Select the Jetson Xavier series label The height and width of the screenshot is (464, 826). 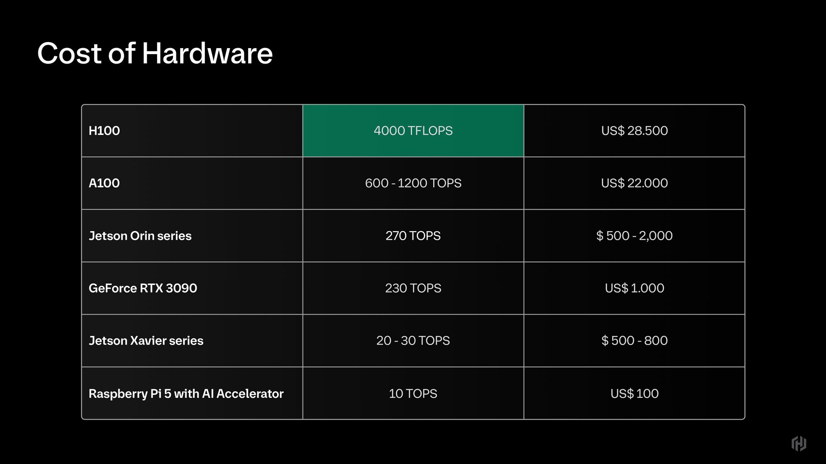tap(146, 341)
